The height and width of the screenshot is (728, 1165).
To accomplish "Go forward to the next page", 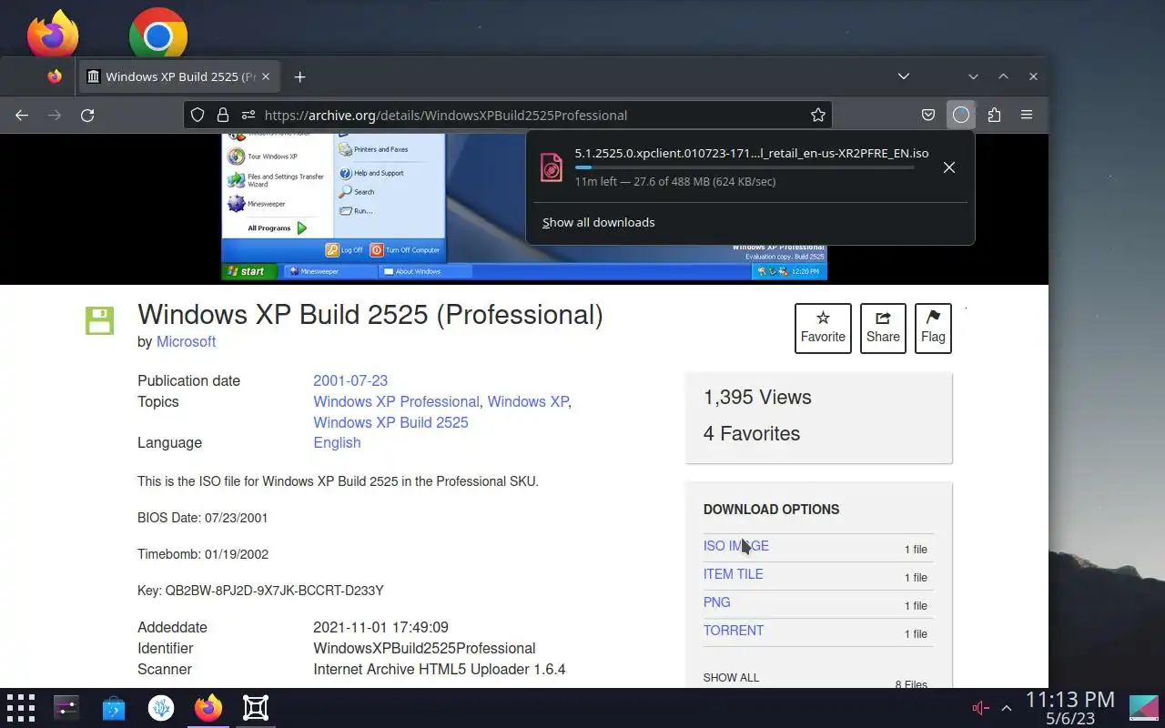I will 55,115.
